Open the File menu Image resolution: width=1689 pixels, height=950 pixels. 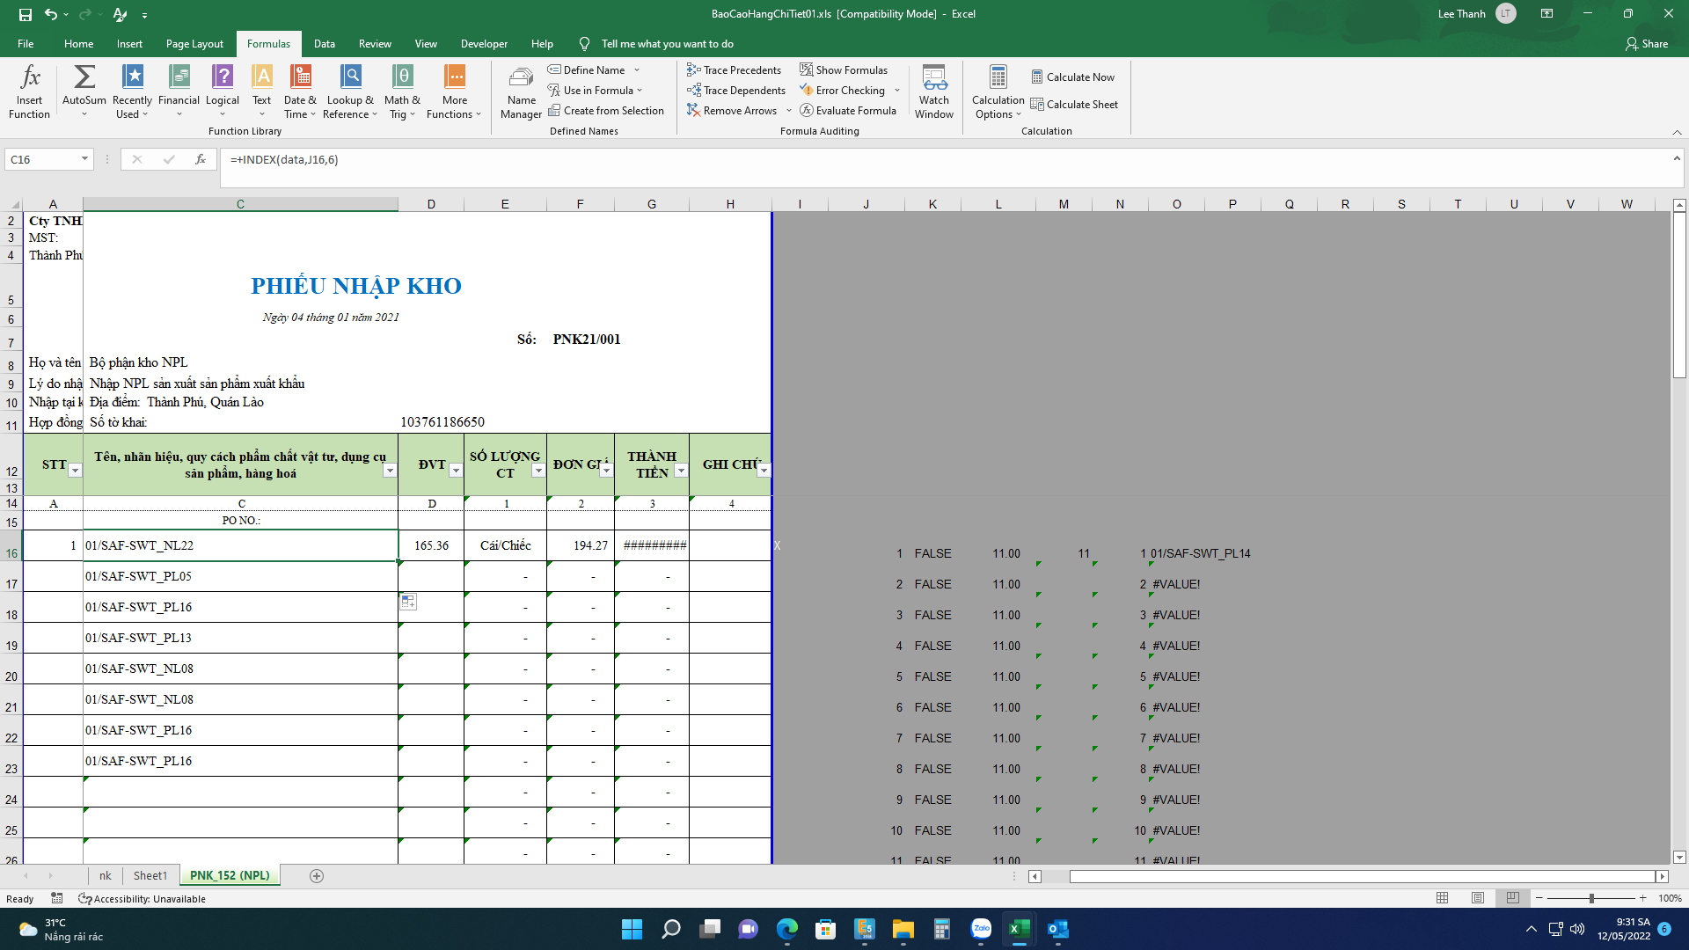26,43
